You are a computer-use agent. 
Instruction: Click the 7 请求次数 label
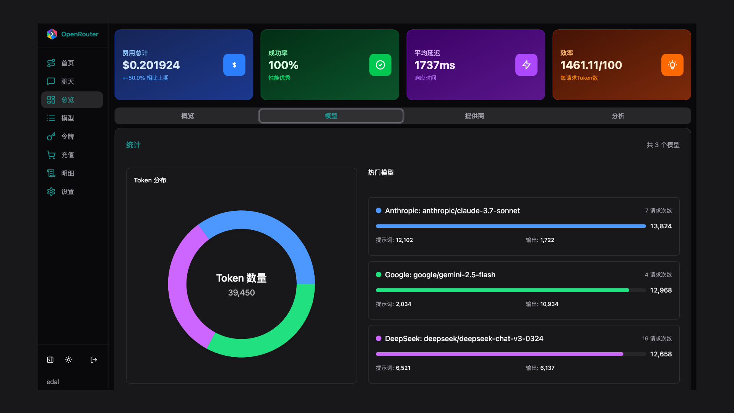click(658, 211)
